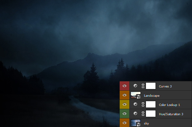Viewport: 192px width, 127px height.
Task: Click the Curves 3 adjustment icon
Action: (x=135, y=86)
